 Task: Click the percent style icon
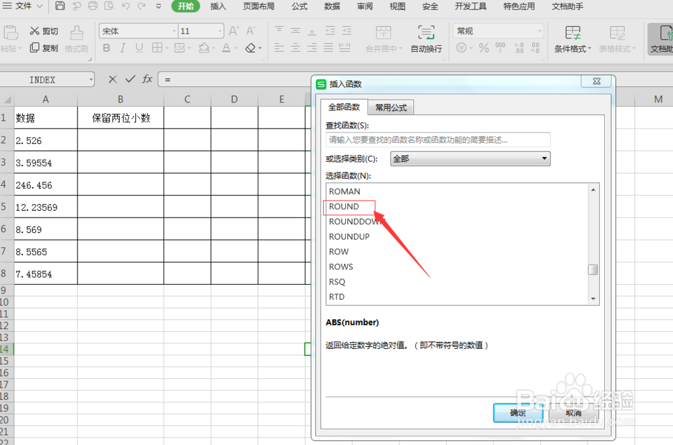pyautogui.click(x=484, y=48)
